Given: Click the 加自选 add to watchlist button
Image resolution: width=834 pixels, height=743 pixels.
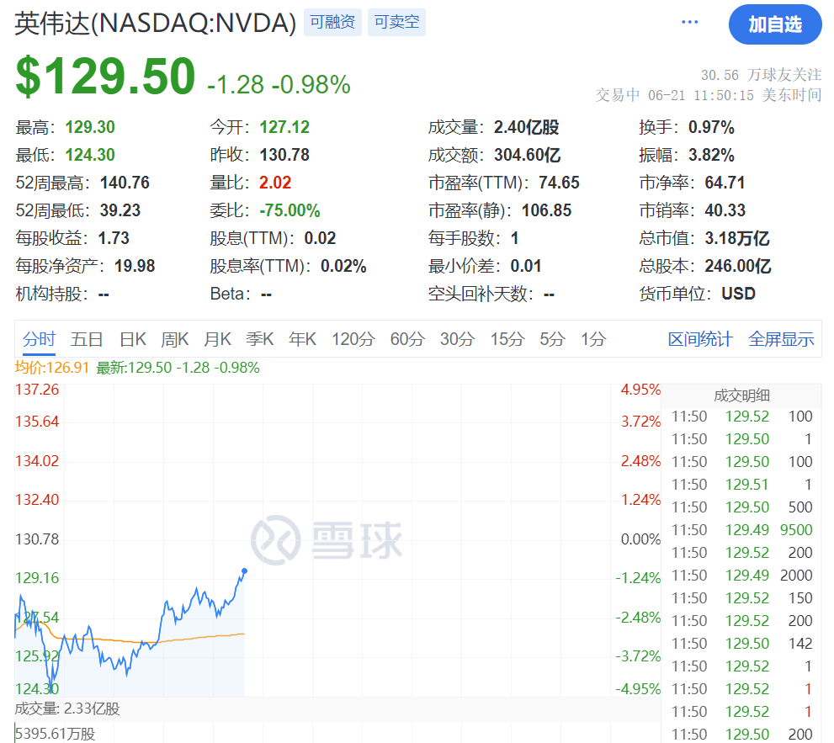Looking at the screenshot, I should coord(775,24).
